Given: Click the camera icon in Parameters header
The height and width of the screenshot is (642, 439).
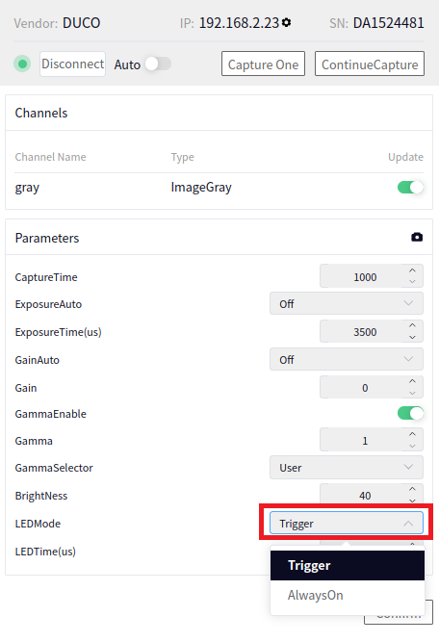Looking at the screenshot, I should 417,238.
